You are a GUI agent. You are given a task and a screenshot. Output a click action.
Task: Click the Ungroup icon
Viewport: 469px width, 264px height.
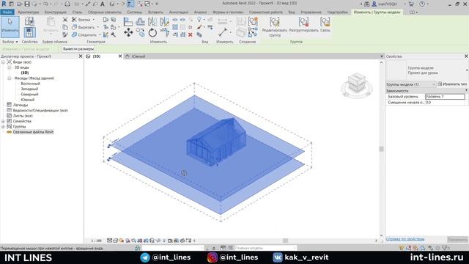(x=303, y=22)
